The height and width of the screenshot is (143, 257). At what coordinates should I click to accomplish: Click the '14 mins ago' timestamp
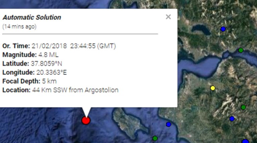(x=19, y=26)
